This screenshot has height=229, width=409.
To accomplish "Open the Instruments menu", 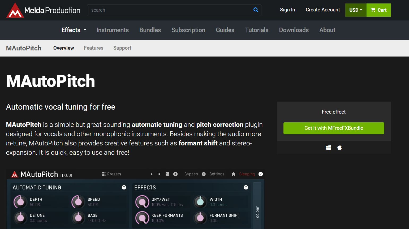I will (113, 30).
